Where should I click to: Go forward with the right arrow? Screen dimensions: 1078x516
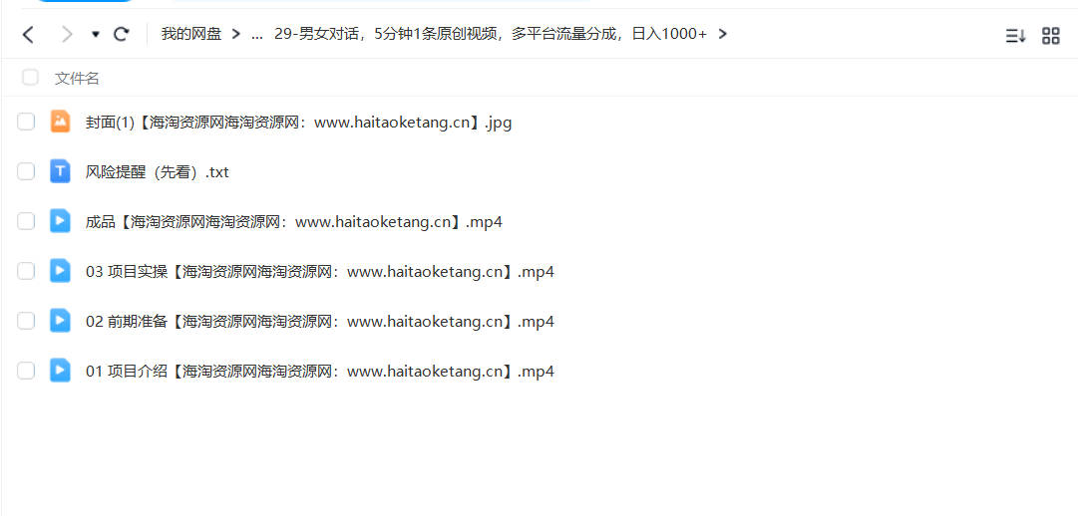67,34
